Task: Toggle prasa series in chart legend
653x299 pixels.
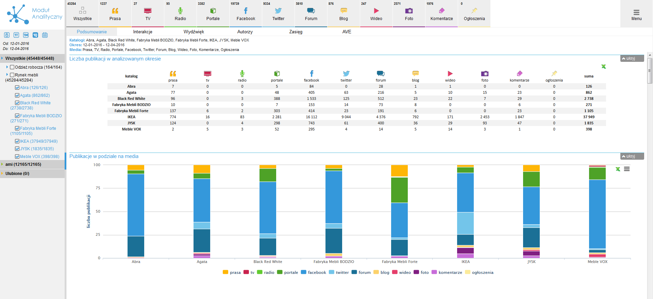Action: tap(232, 272)
